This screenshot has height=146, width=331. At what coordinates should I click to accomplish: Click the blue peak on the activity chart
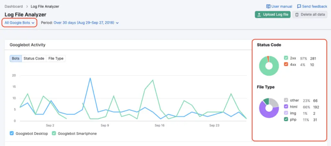pos(90,78)
